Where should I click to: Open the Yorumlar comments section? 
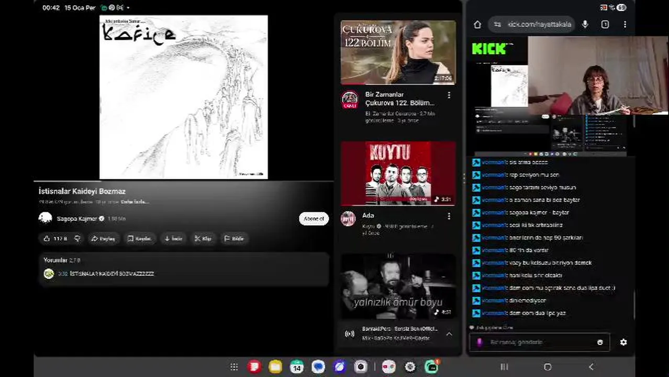[184, 269]
